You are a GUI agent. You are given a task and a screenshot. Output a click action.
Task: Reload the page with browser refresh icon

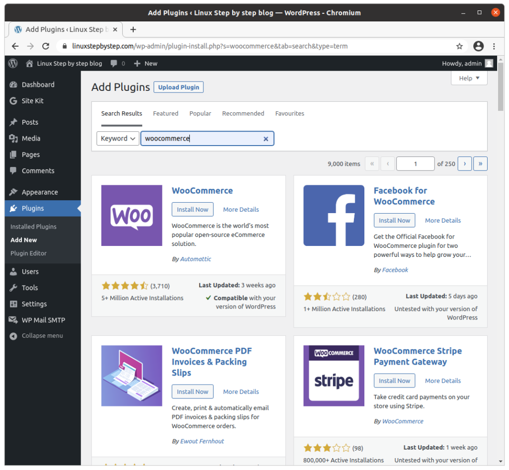point(46,46)
